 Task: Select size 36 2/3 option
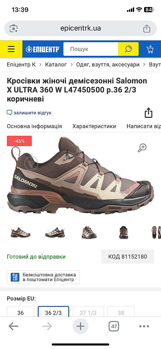53,313
